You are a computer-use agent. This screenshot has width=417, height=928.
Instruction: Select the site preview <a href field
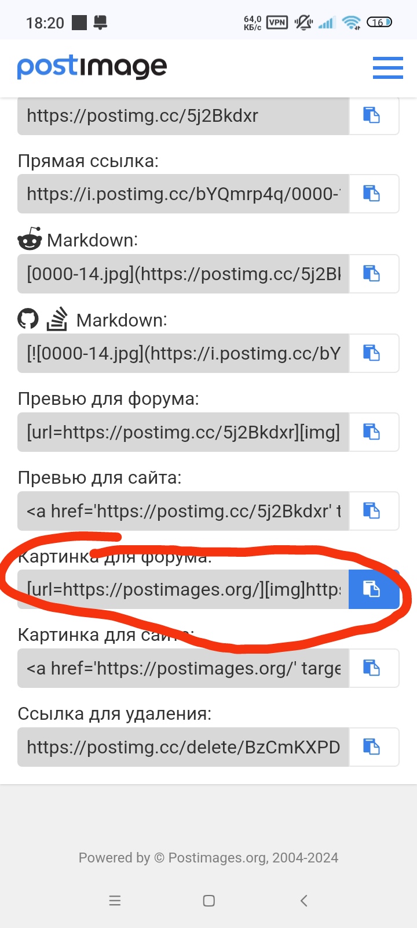pos(183,510)
